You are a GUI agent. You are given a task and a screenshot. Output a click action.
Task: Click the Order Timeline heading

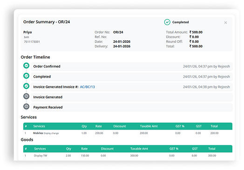[x=35, y=57]
